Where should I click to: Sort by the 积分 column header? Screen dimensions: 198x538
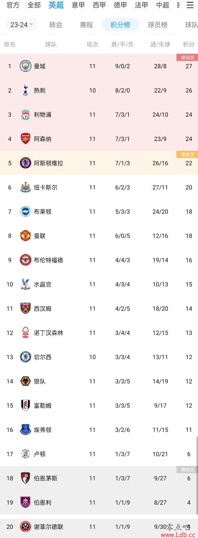[x=189, y=44]
